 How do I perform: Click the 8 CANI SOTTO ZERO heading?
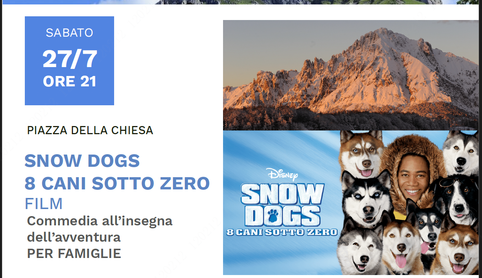(117, 183)
